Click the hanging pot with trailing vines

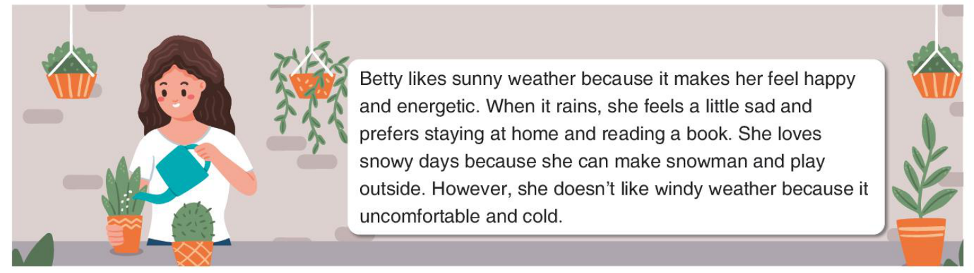(x=312, y=85)
